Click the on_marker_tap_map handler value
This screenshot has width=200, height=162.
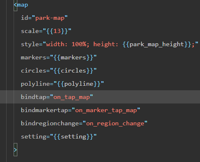tap(106, 110)
